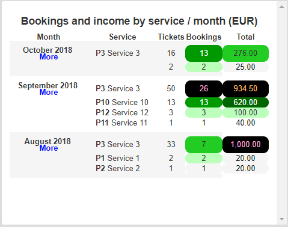The width and height of the screenshot is (288, 227).
Task: Click the Total column header
Action: 245,37
